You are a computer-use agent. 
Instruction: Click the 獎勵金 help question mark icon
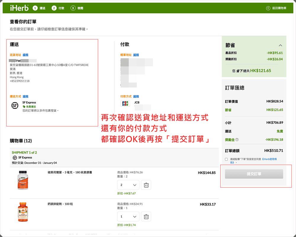(x=237, y=140)
